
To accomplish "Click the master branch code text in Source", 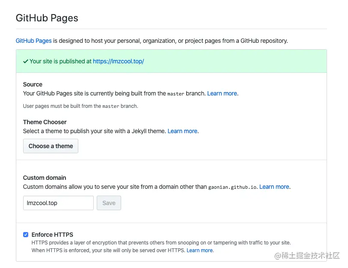I will tap(176, 94).
